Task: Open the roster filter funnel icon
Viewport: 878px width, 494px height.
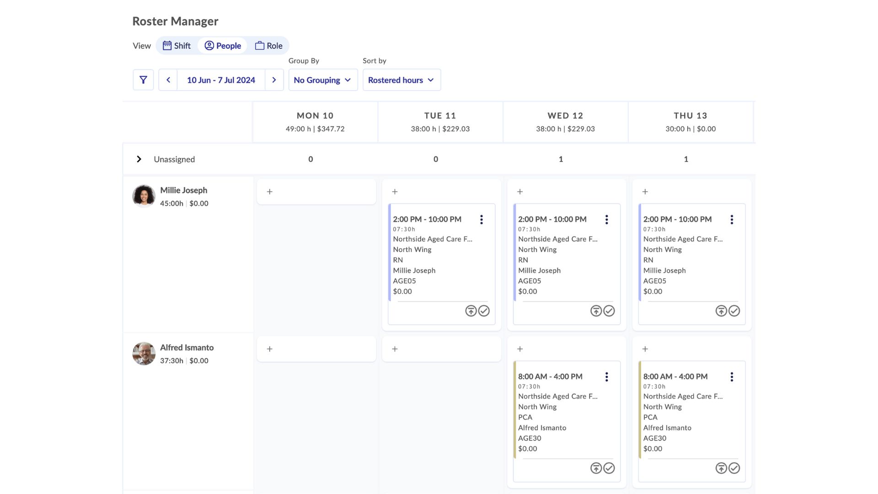Action: coord(143,80)
